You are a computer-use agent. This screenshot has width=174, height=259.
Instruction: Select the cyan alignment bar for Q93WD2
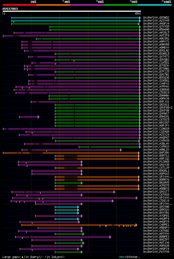(x=75, y=18)
